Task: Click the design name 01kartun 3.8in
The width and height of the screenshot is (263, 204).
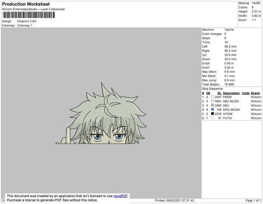Action: point(27,21)
